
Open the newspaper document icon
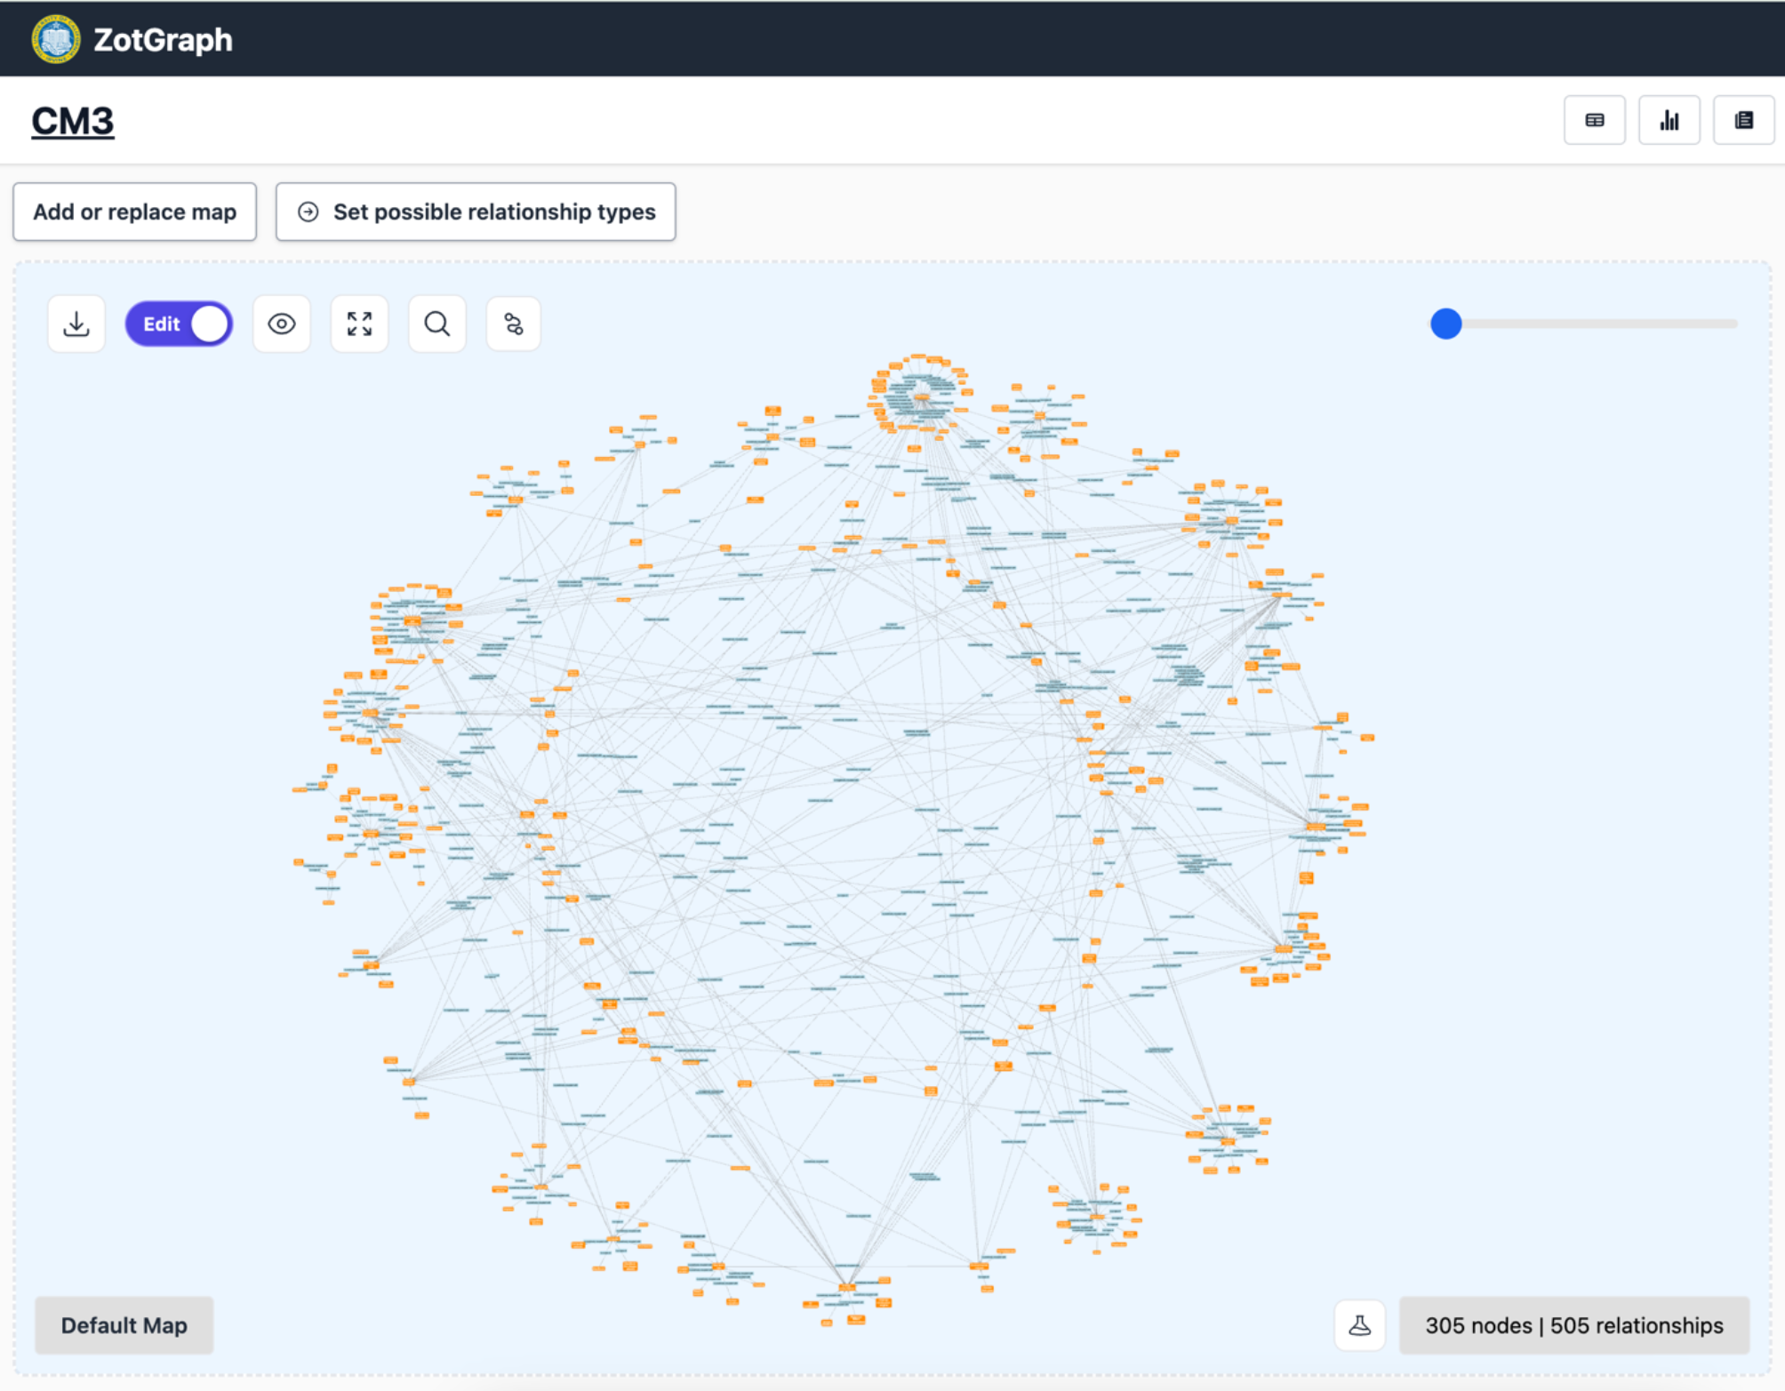pyautogui.click(x=1743, y=120)
